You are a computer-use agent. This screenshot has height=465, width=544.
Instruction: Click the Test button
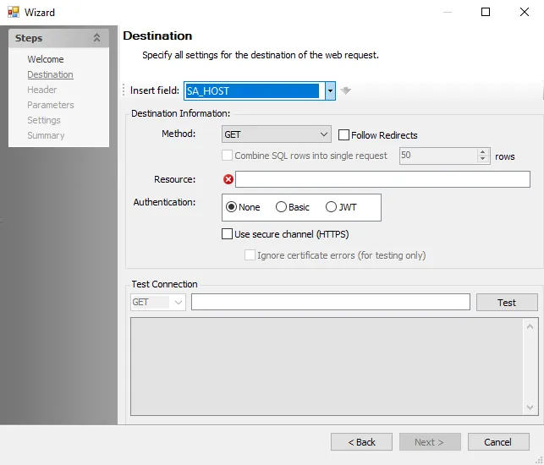(507, 303)
